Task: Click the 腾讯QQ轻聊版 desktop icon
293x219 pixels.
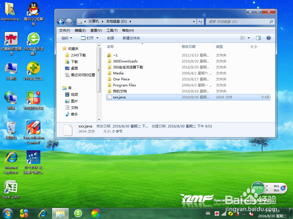Action: (33, 14)
